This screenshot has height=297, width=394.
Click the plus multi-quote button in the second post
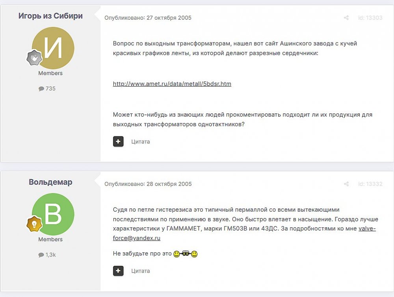[118, 271]
